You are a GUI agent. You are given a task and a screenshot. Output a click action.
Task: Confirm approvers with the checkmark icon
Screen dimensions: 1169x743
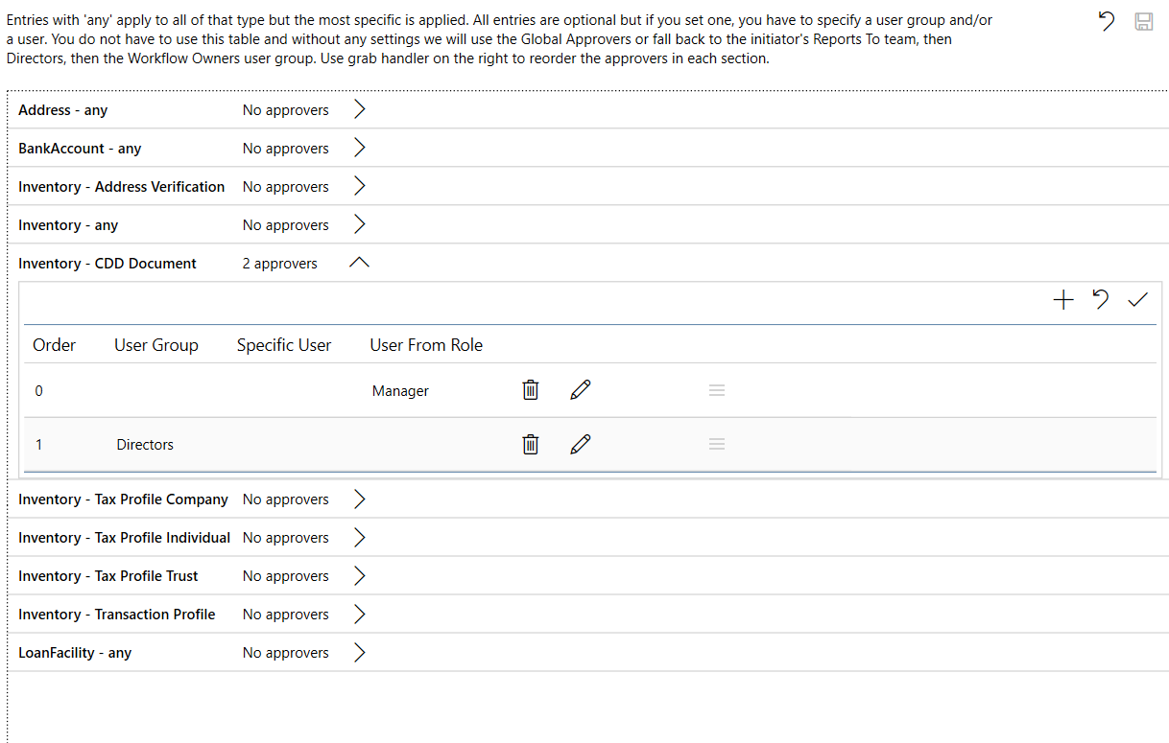pyautogui.click(x=1138, y=300)
